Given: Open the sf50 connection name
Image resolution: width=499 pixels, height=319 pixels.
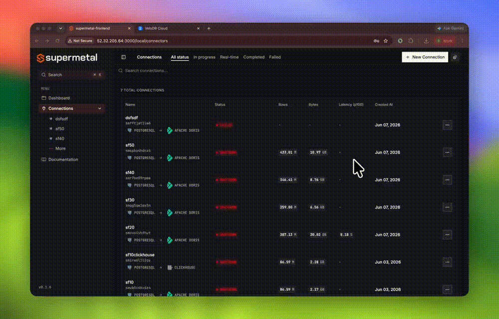Looking at the screenshot, I should click(x=130, y=145).
